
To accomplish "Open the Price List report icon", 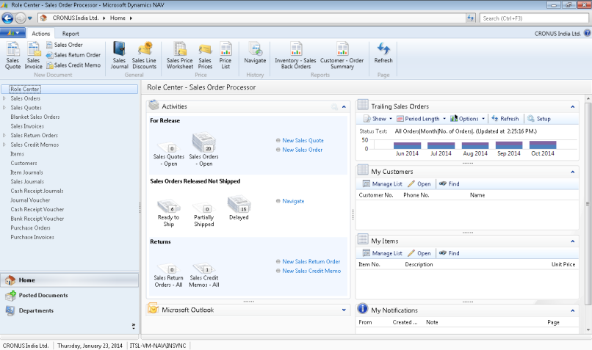I will pos(225,56).
